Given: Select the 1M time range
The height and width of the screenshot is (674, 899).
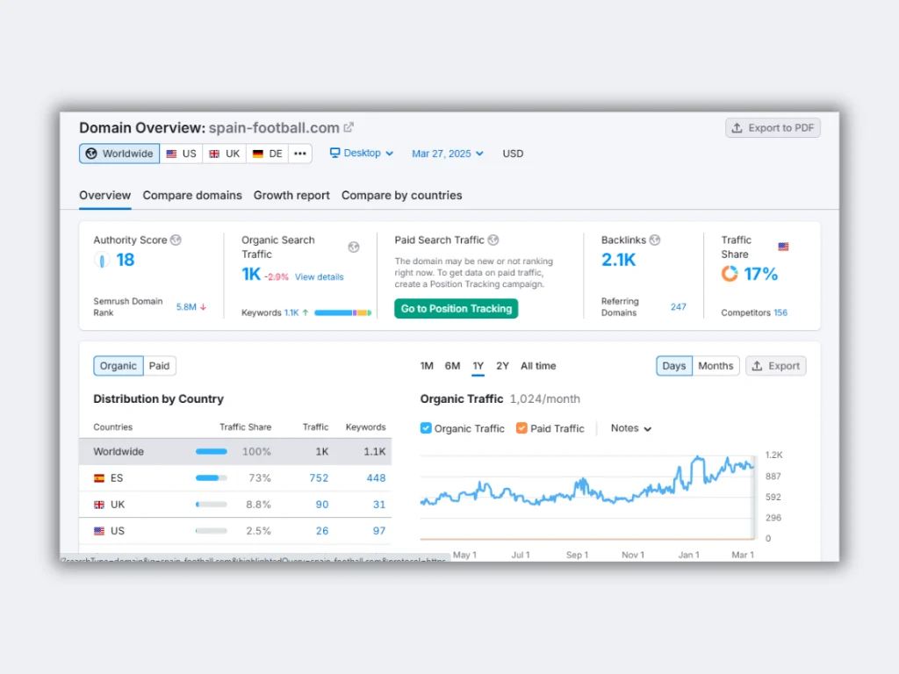Looking at the screenshot, I should point(427,366).
